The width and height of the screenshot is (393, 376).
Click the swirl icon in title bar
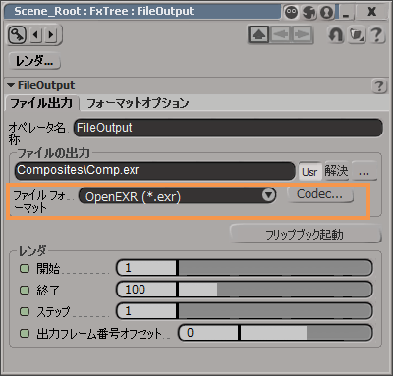[309, 12]
